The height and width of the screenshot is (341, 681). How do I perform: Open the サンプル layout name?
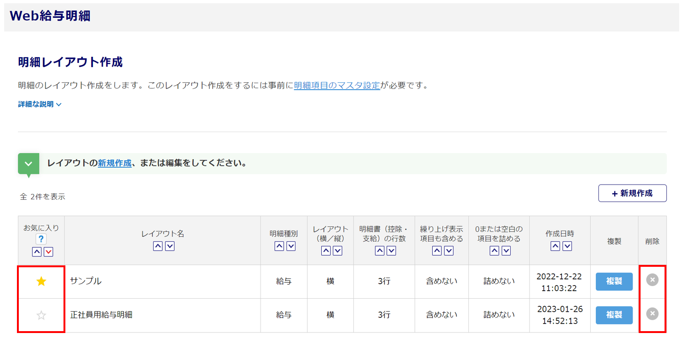point(86,281)
